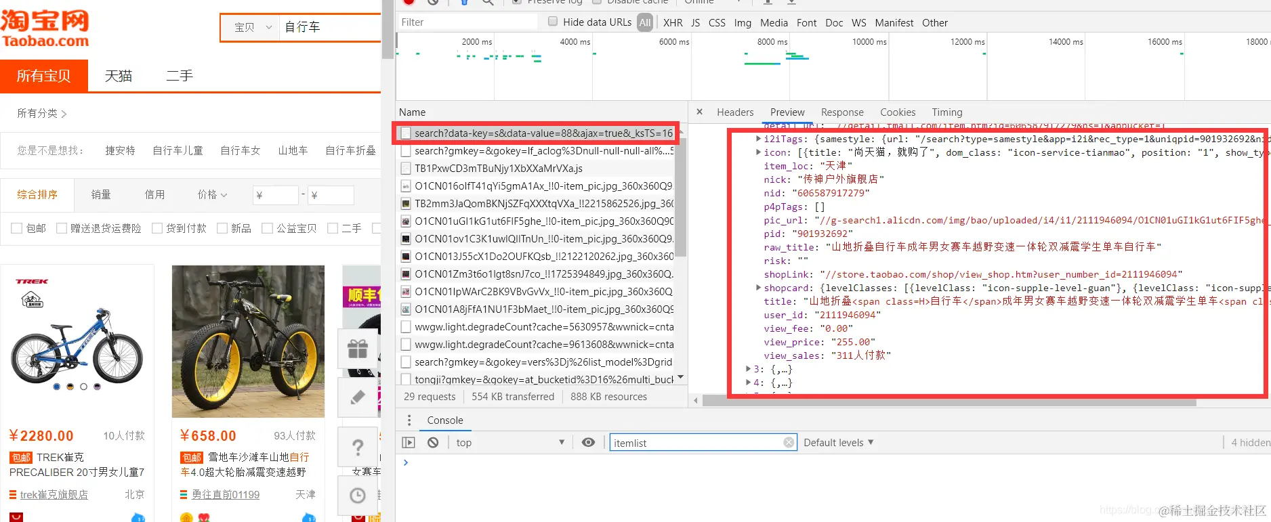Click 包邮 badge on the 雪地车 product
1271x522 pixels.
click(192, 458)
